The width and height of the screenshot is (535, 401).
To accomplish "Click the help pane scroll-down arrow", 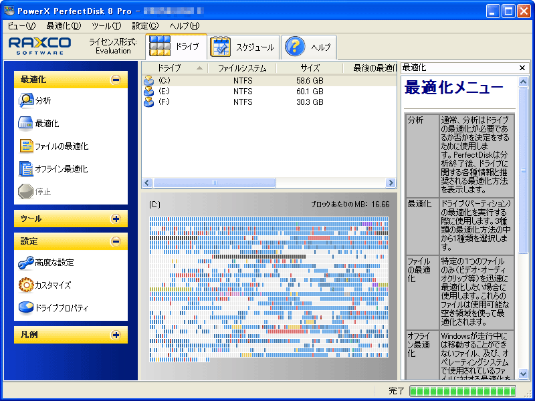I will pos(523,374).
